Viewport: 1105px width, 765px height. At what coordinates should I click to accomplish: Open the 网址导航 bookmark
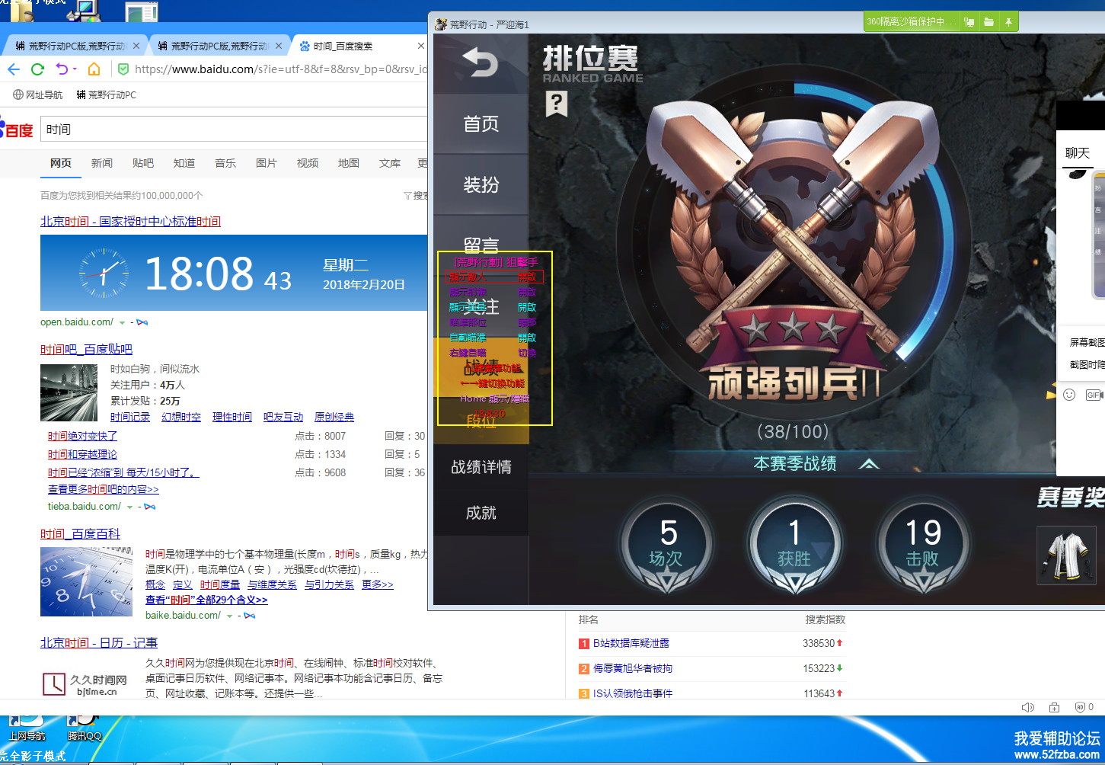pos(38,94)
